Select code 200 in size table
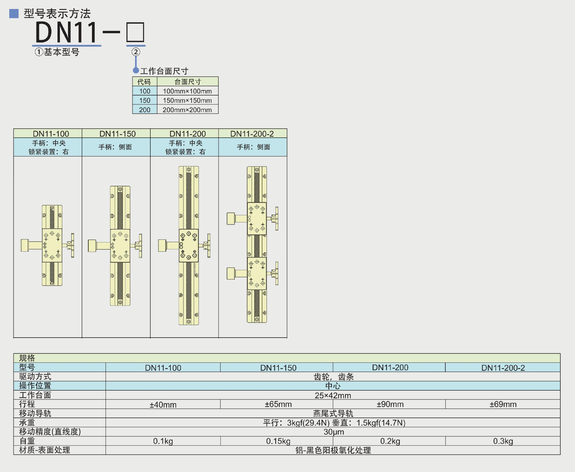The image size is (575, 472). 145,110
